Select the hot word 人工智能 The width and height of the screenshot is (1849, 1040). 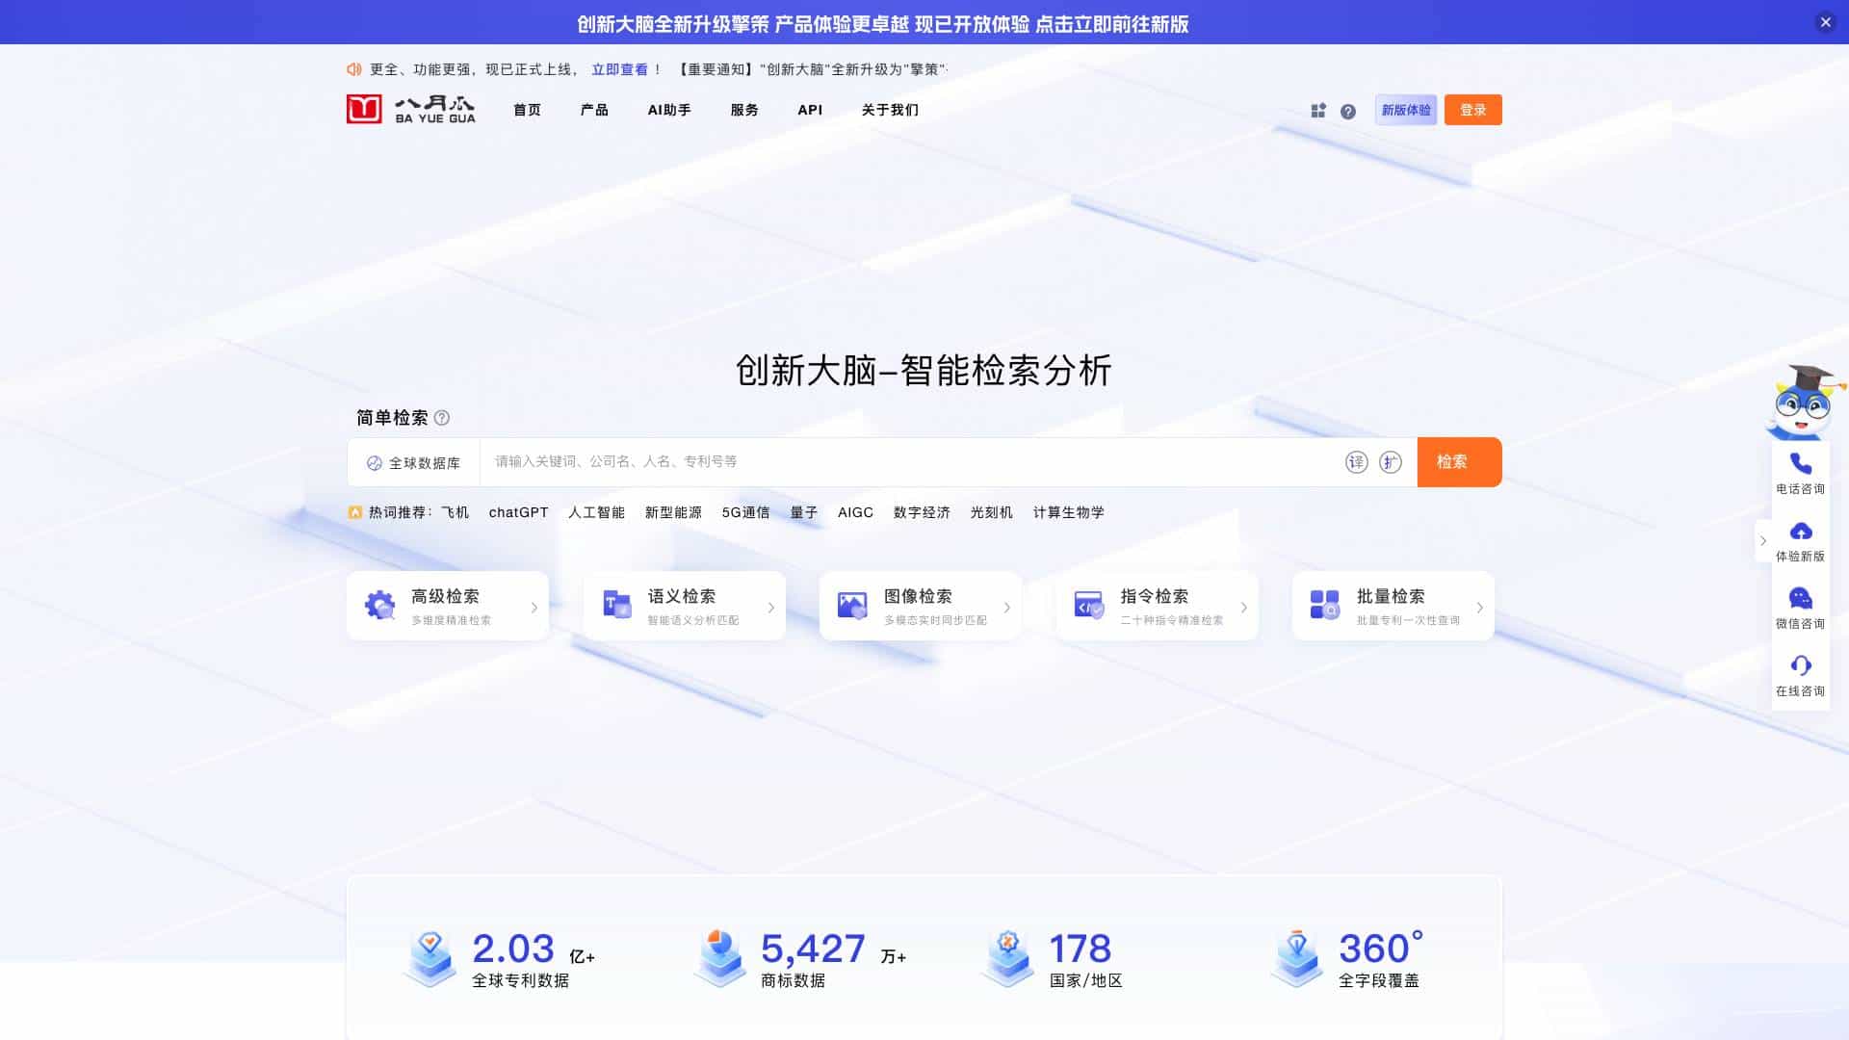596,512
